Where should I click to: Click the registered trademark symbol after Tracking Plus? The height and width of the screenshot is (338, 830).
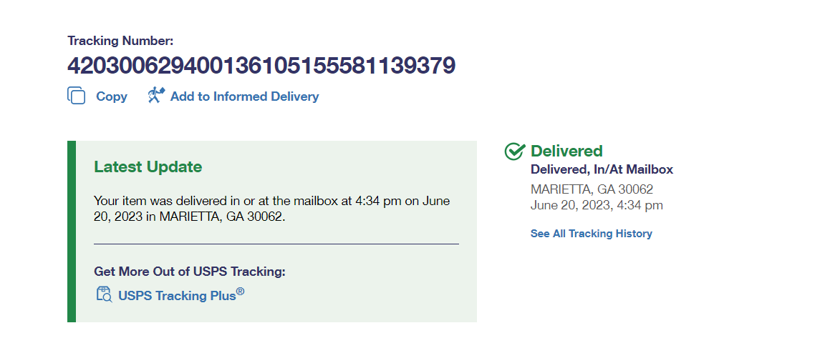[x=241, y=291]
